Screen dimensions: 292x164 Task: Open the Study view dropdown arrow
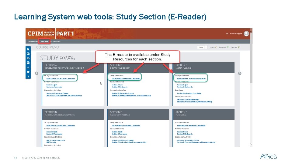tap(206, 47)
